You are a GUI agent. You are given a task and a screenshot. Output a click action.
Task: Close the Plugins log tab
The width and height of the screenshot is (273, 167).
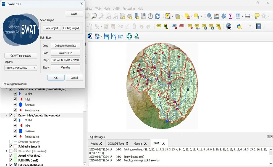pyautogui.click(x=101, y=143)
